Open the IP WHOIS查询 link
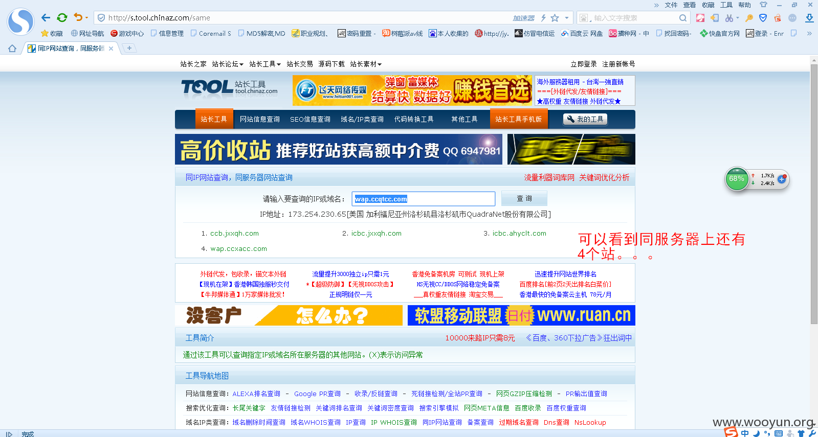 (394, 423)
